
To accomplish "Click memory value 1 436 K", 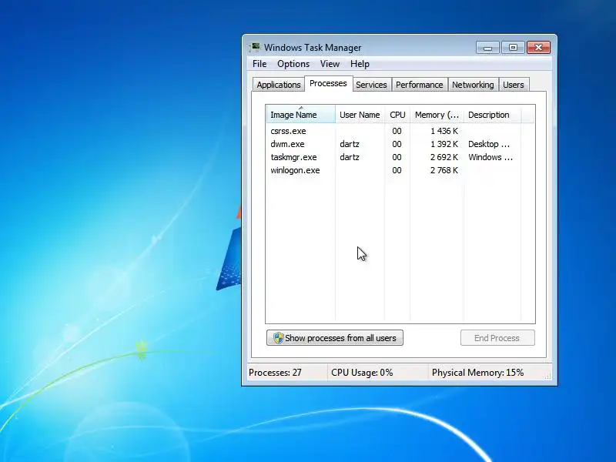I will (x=444, y=131).
